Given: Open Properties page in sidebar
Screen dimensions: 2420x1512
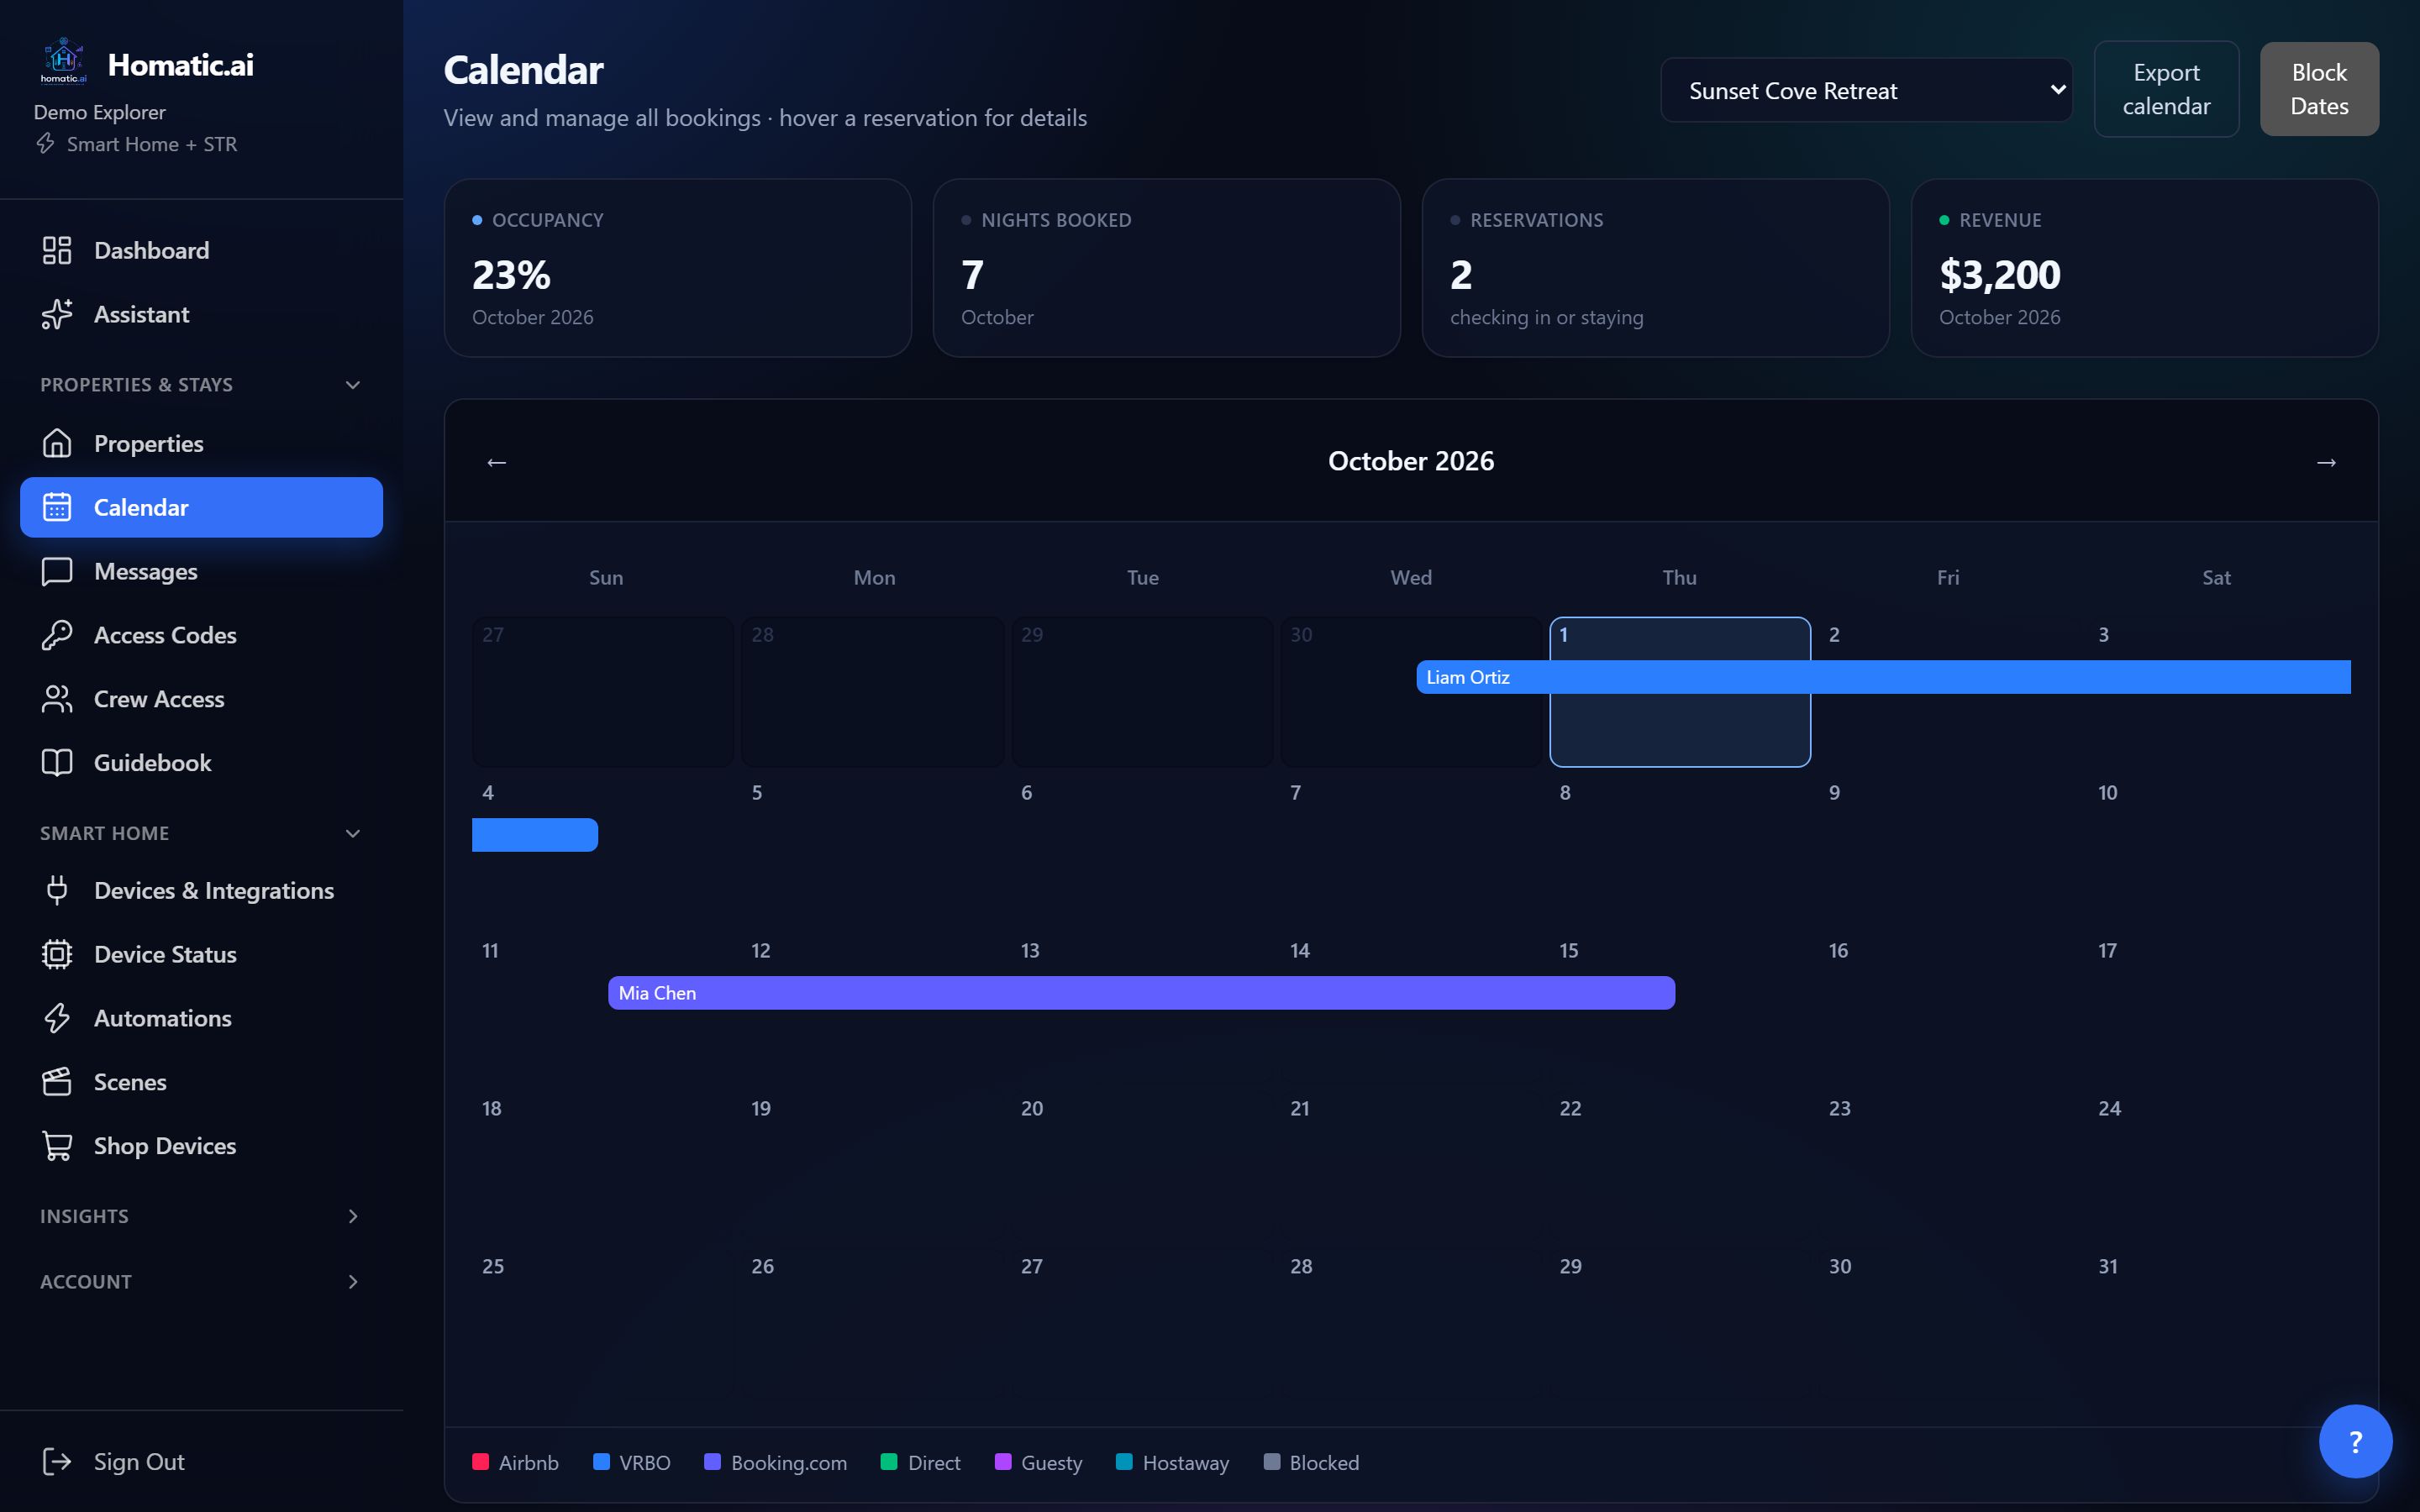Looking at the screenshot, I should (201, 443).
